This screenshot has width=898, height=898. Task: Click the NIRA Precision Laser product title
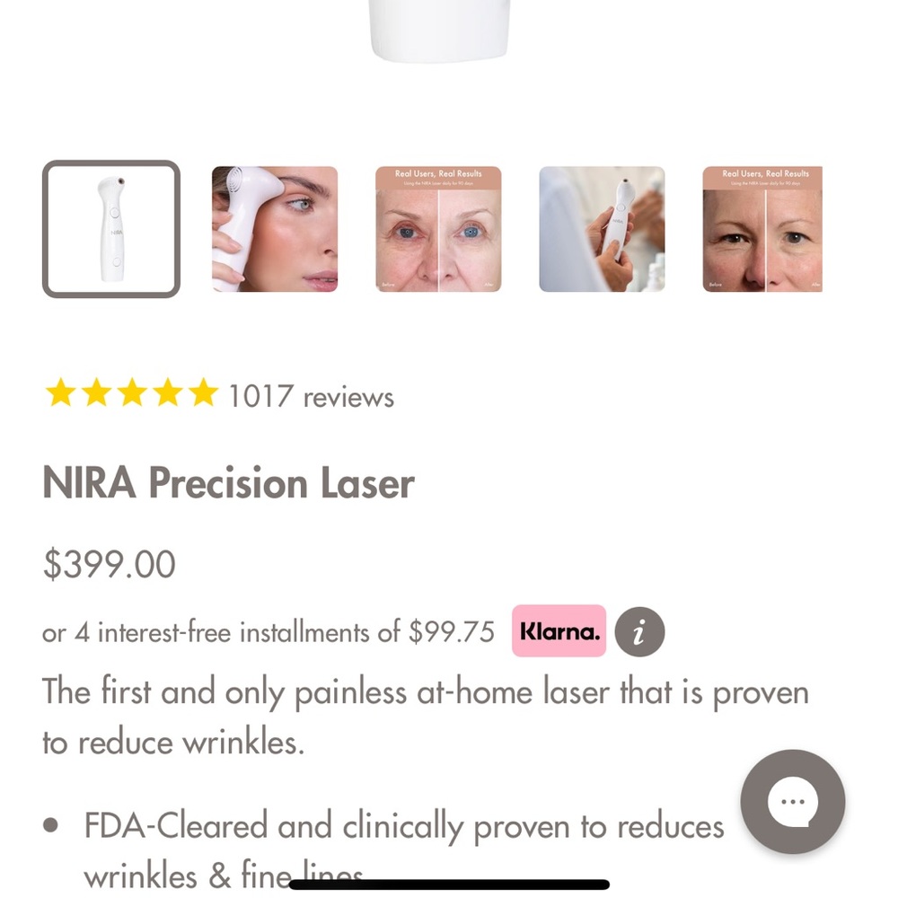(229, 483)
